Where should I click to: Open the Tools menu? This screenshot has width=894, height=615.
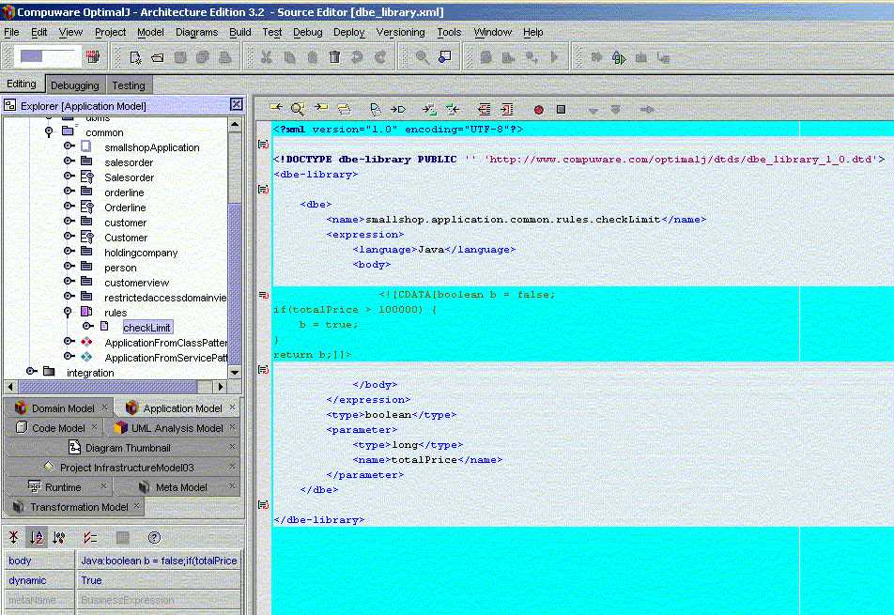coord(449,33)
